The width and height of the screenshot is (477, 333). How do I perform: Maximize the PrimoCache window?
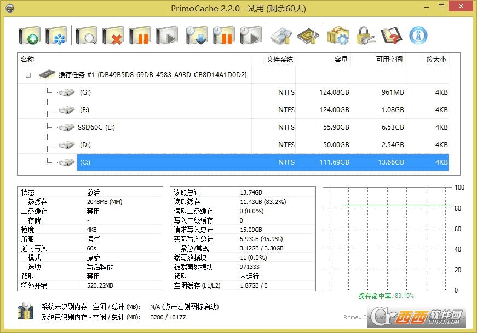click(441, 7)
